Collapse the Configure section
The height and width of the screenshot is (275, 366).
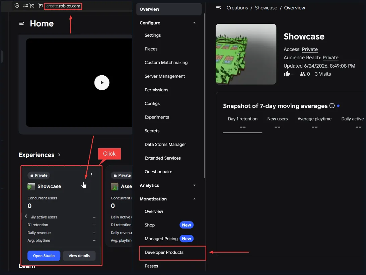pyautogui.click(x=195, y=23)
